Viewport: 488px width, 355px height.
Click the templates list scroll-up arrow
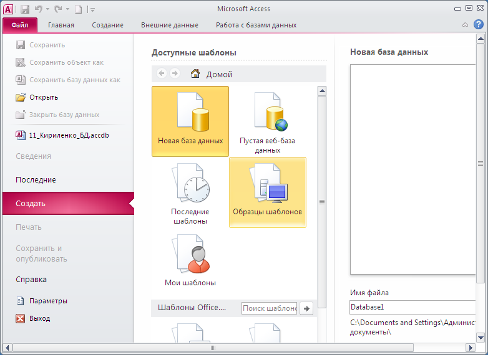coord(322,91)
